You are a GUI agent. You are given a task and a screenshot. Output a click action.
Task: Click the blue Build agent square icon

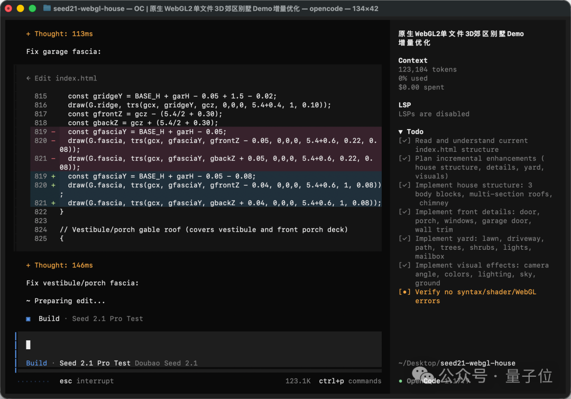pos(28,319)
